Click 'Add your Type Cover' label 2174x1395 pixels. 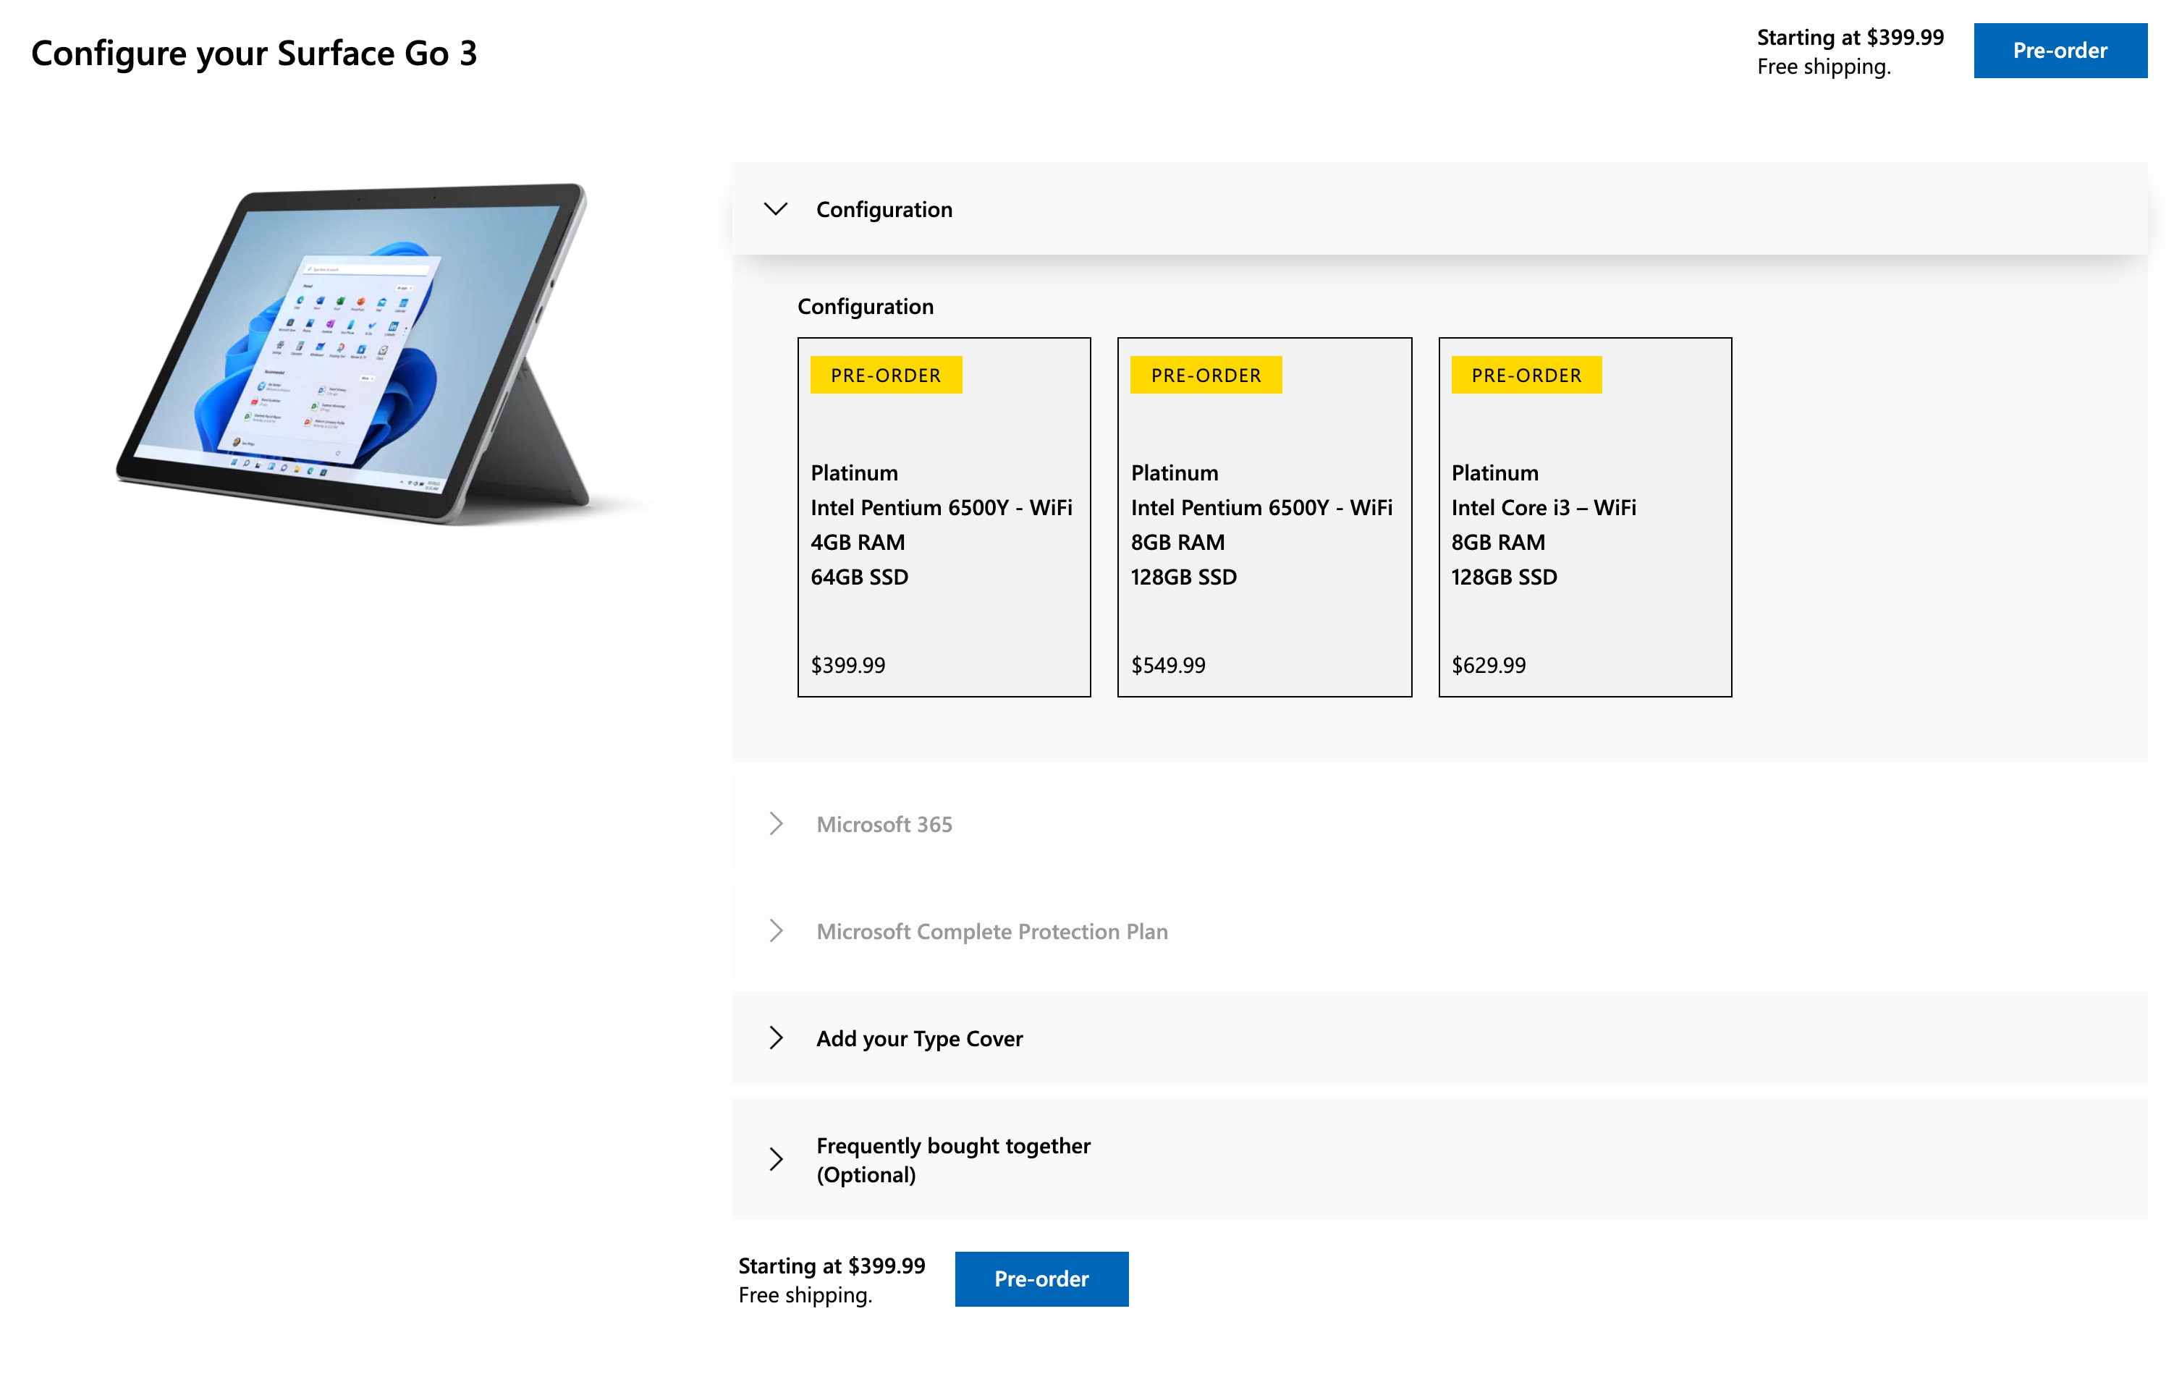(x=919, y=1038)
